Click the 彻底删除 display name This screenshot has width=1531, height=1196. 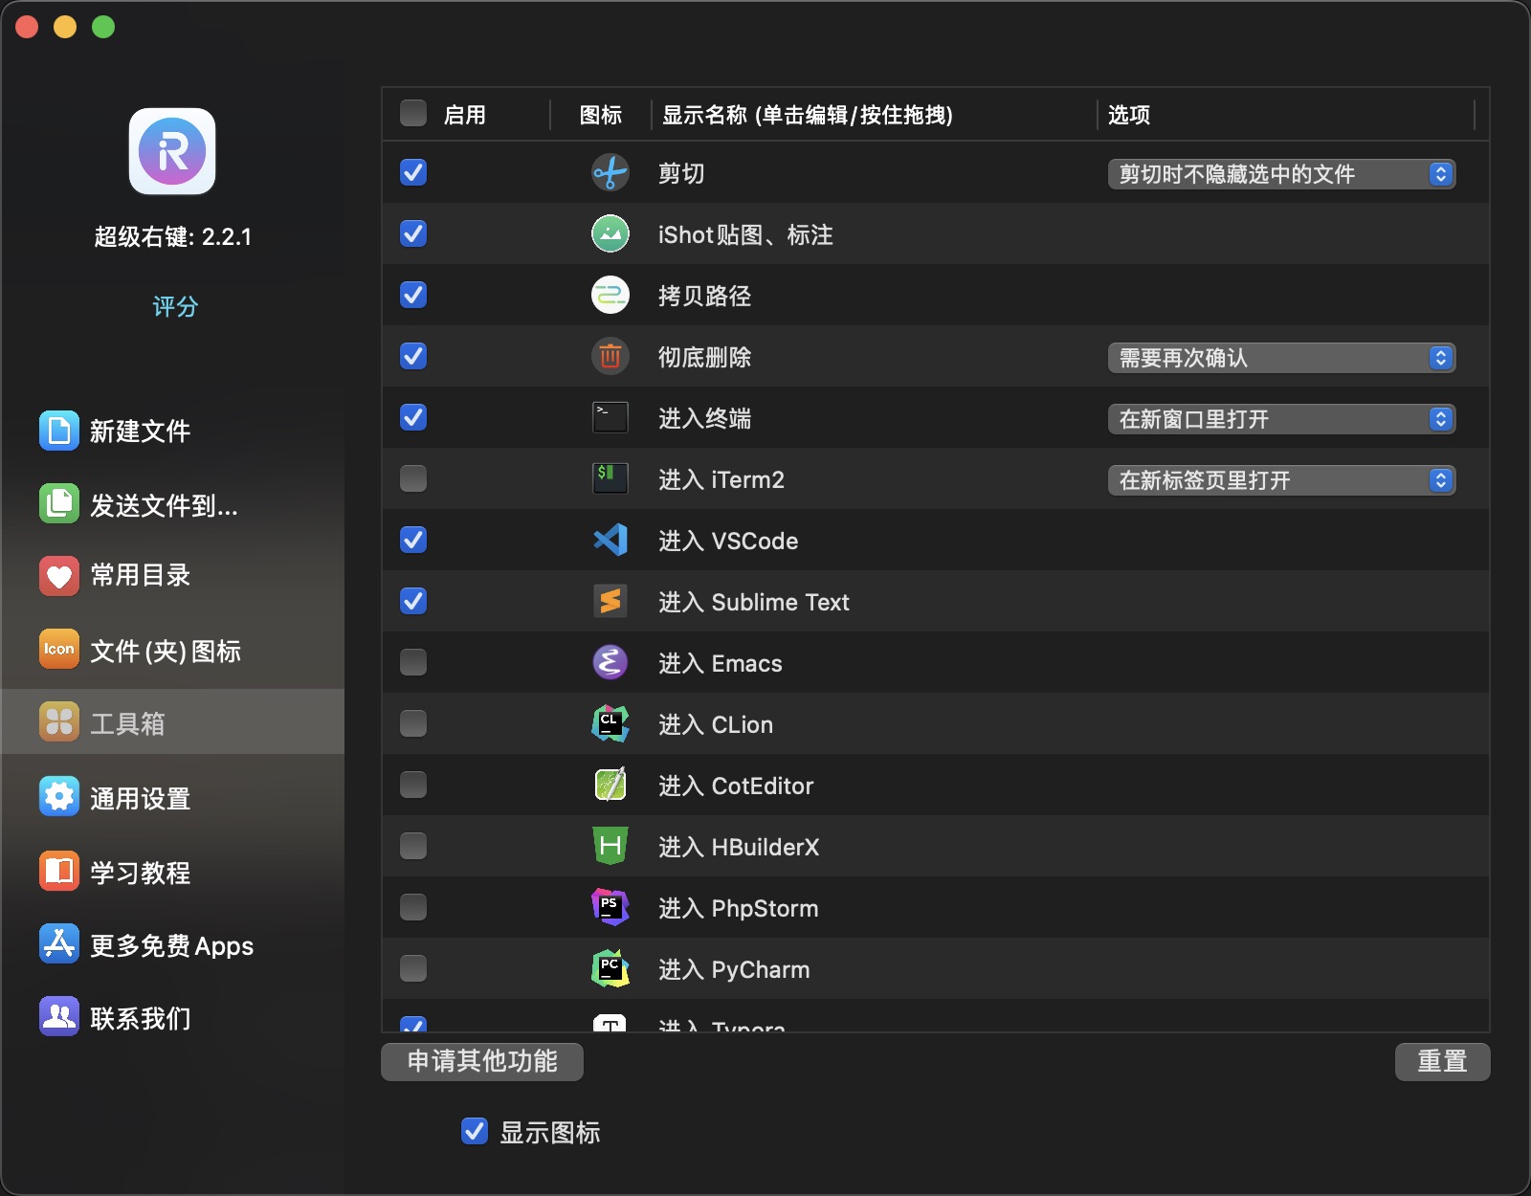pos(704,358)
